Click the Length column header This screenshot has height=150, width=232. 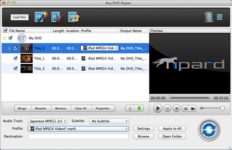[59, 31]
